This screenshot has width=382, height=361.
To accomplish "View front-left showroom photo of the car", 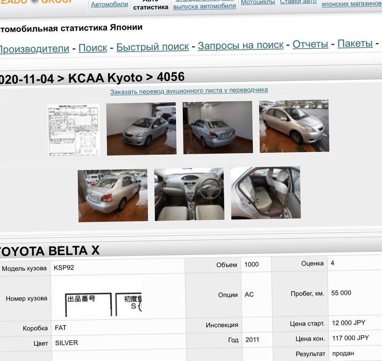I will [141, 129].
